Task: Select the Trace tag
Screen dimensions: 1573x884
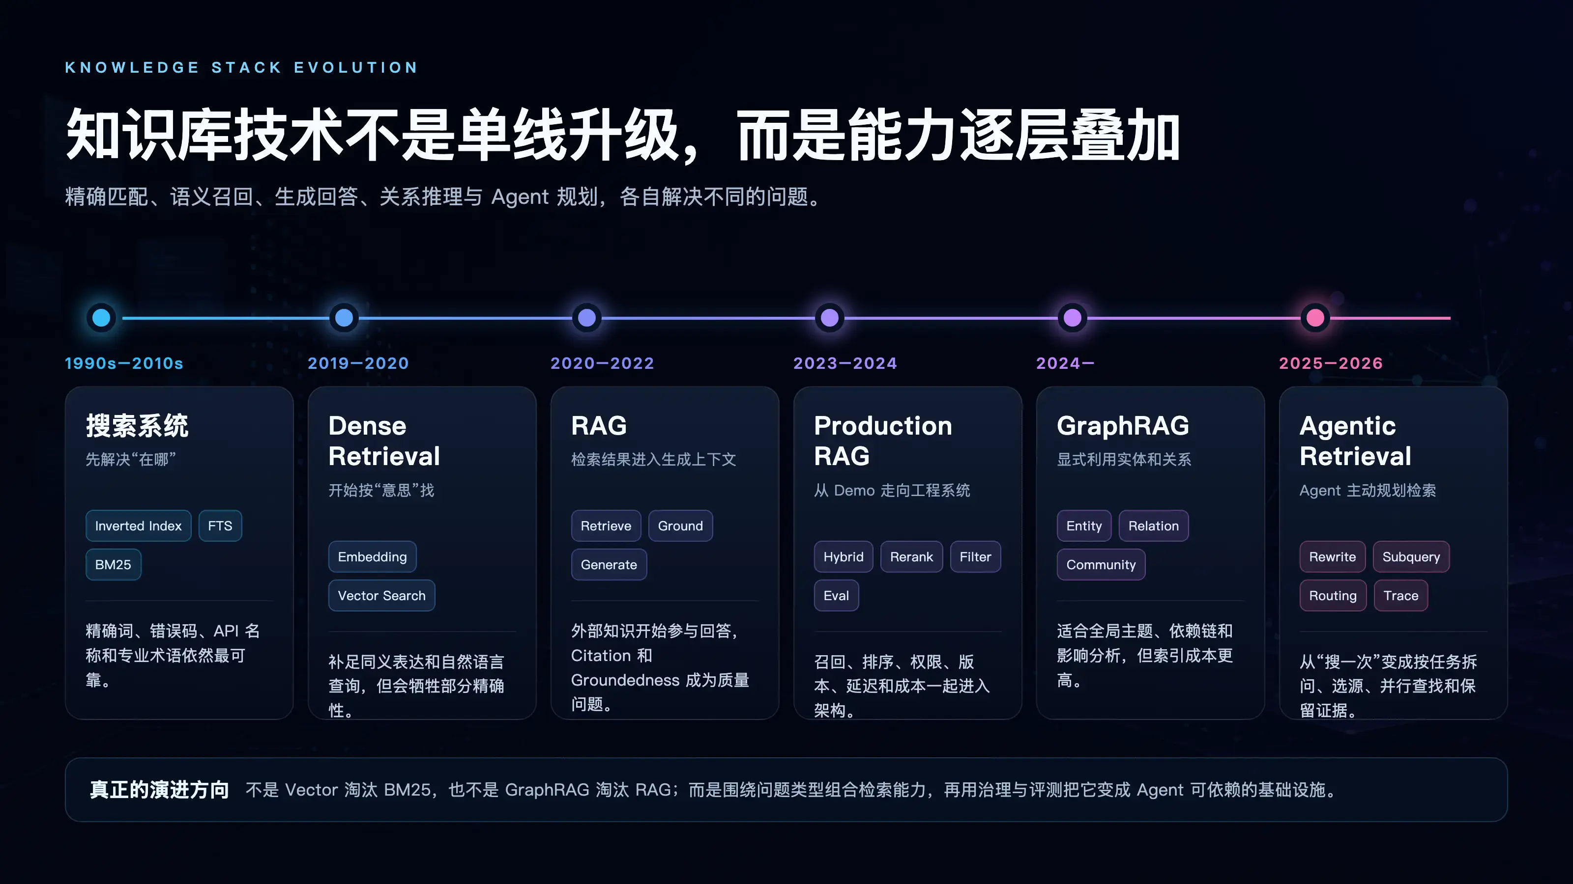Action: [1401, 595]
